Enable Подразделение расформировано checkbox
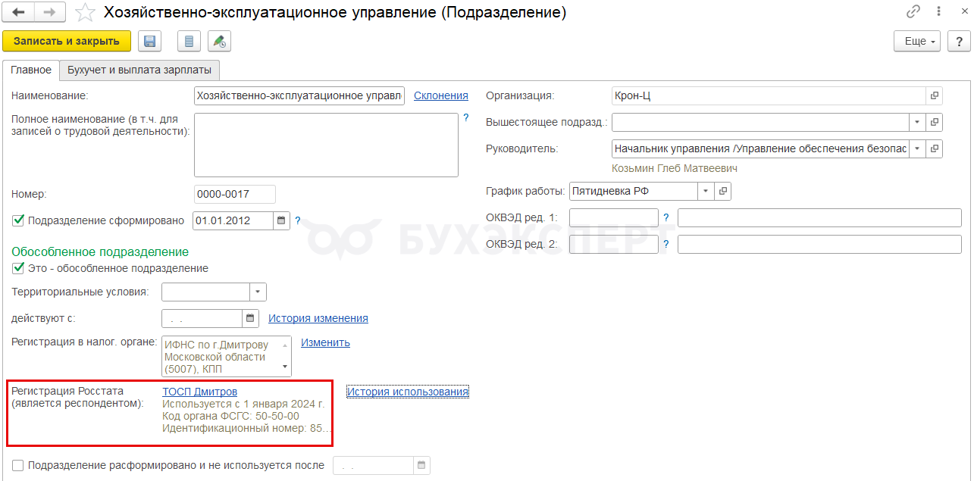 (x=19, y=465)
